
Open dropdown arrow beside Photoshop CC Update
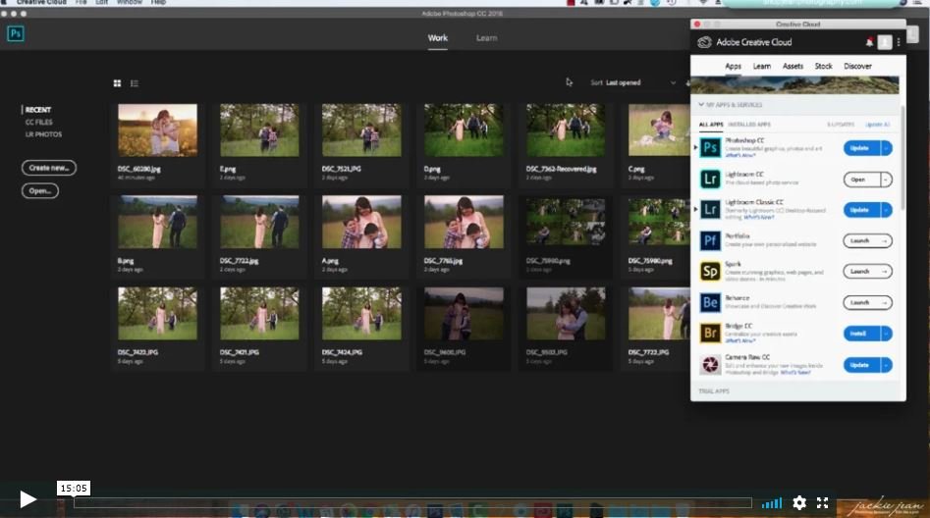(x=886, y=148)
